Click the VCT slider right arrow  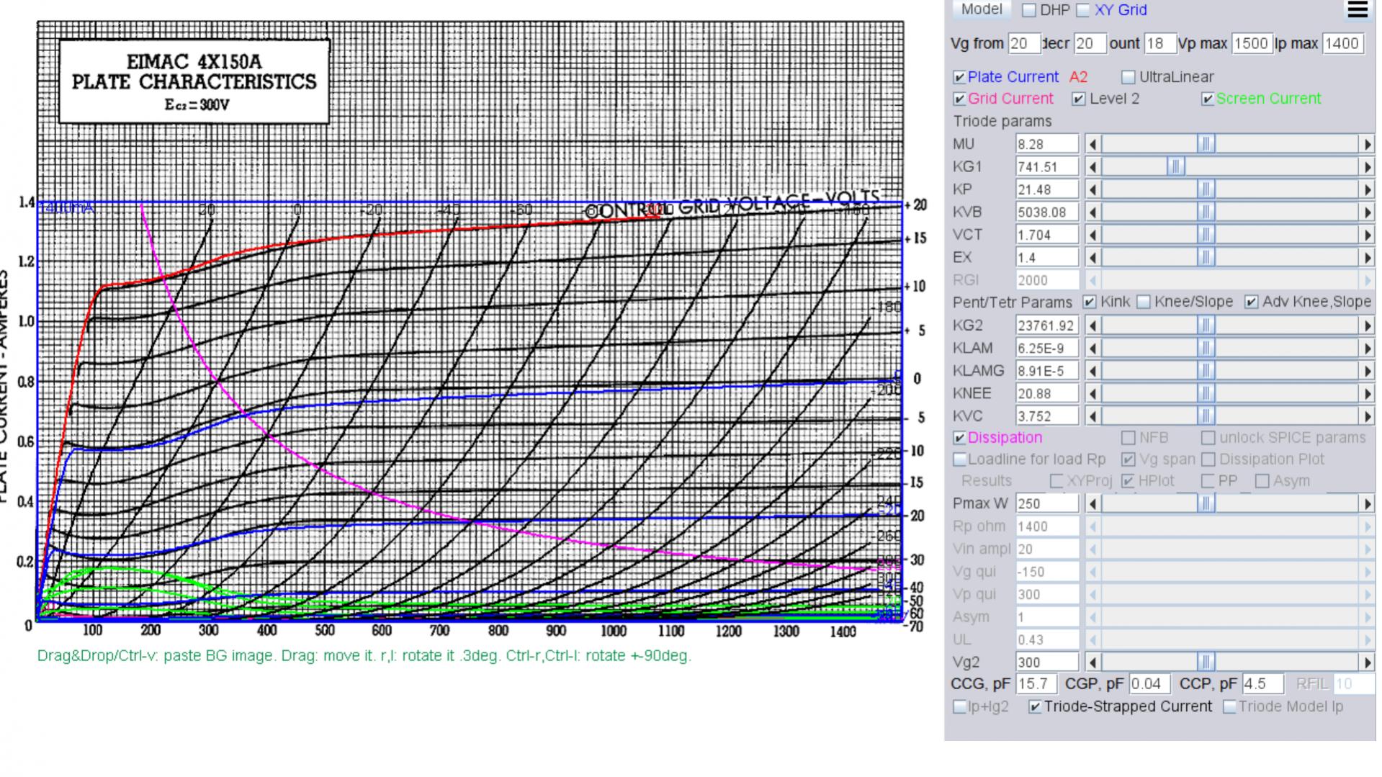1367,235
